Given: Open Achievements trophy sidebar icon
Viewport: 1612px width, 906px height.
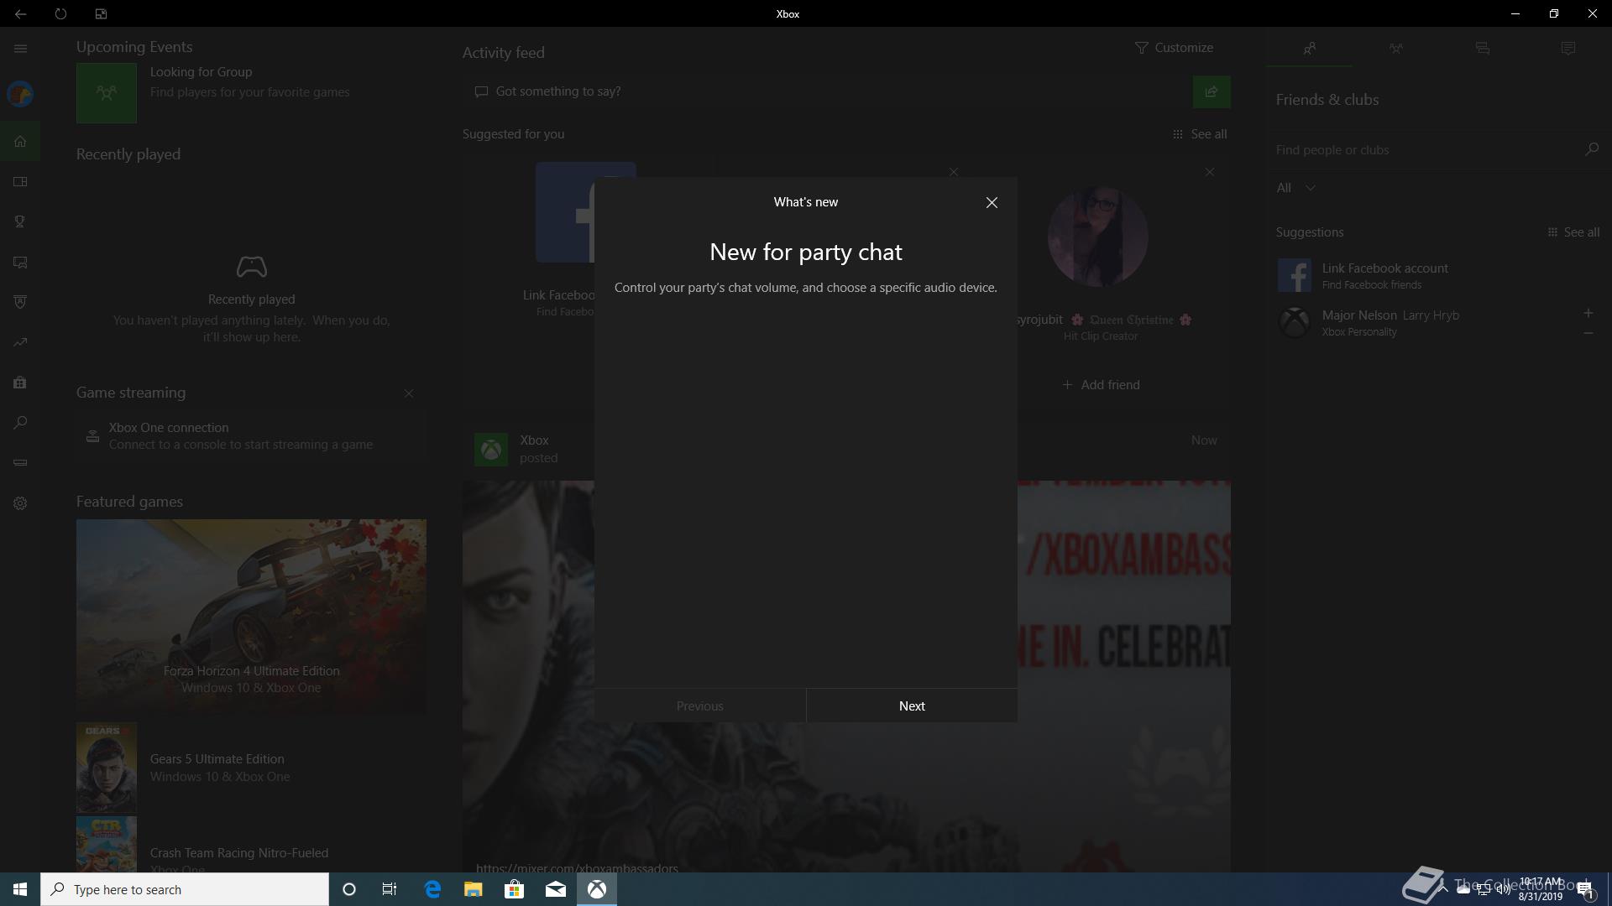Looking at the screenshot, I should pyautogui.click(x=20, y=221).
